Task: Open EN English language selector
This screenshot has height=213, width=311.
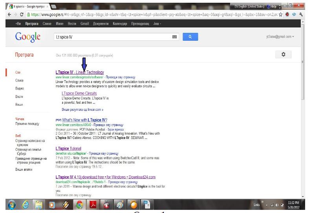Action: (x=249, y=7)
